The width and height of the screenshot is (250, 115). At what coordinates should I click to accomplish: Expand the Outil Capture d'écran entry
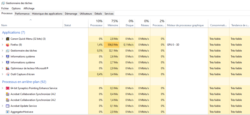pos(2,74)
